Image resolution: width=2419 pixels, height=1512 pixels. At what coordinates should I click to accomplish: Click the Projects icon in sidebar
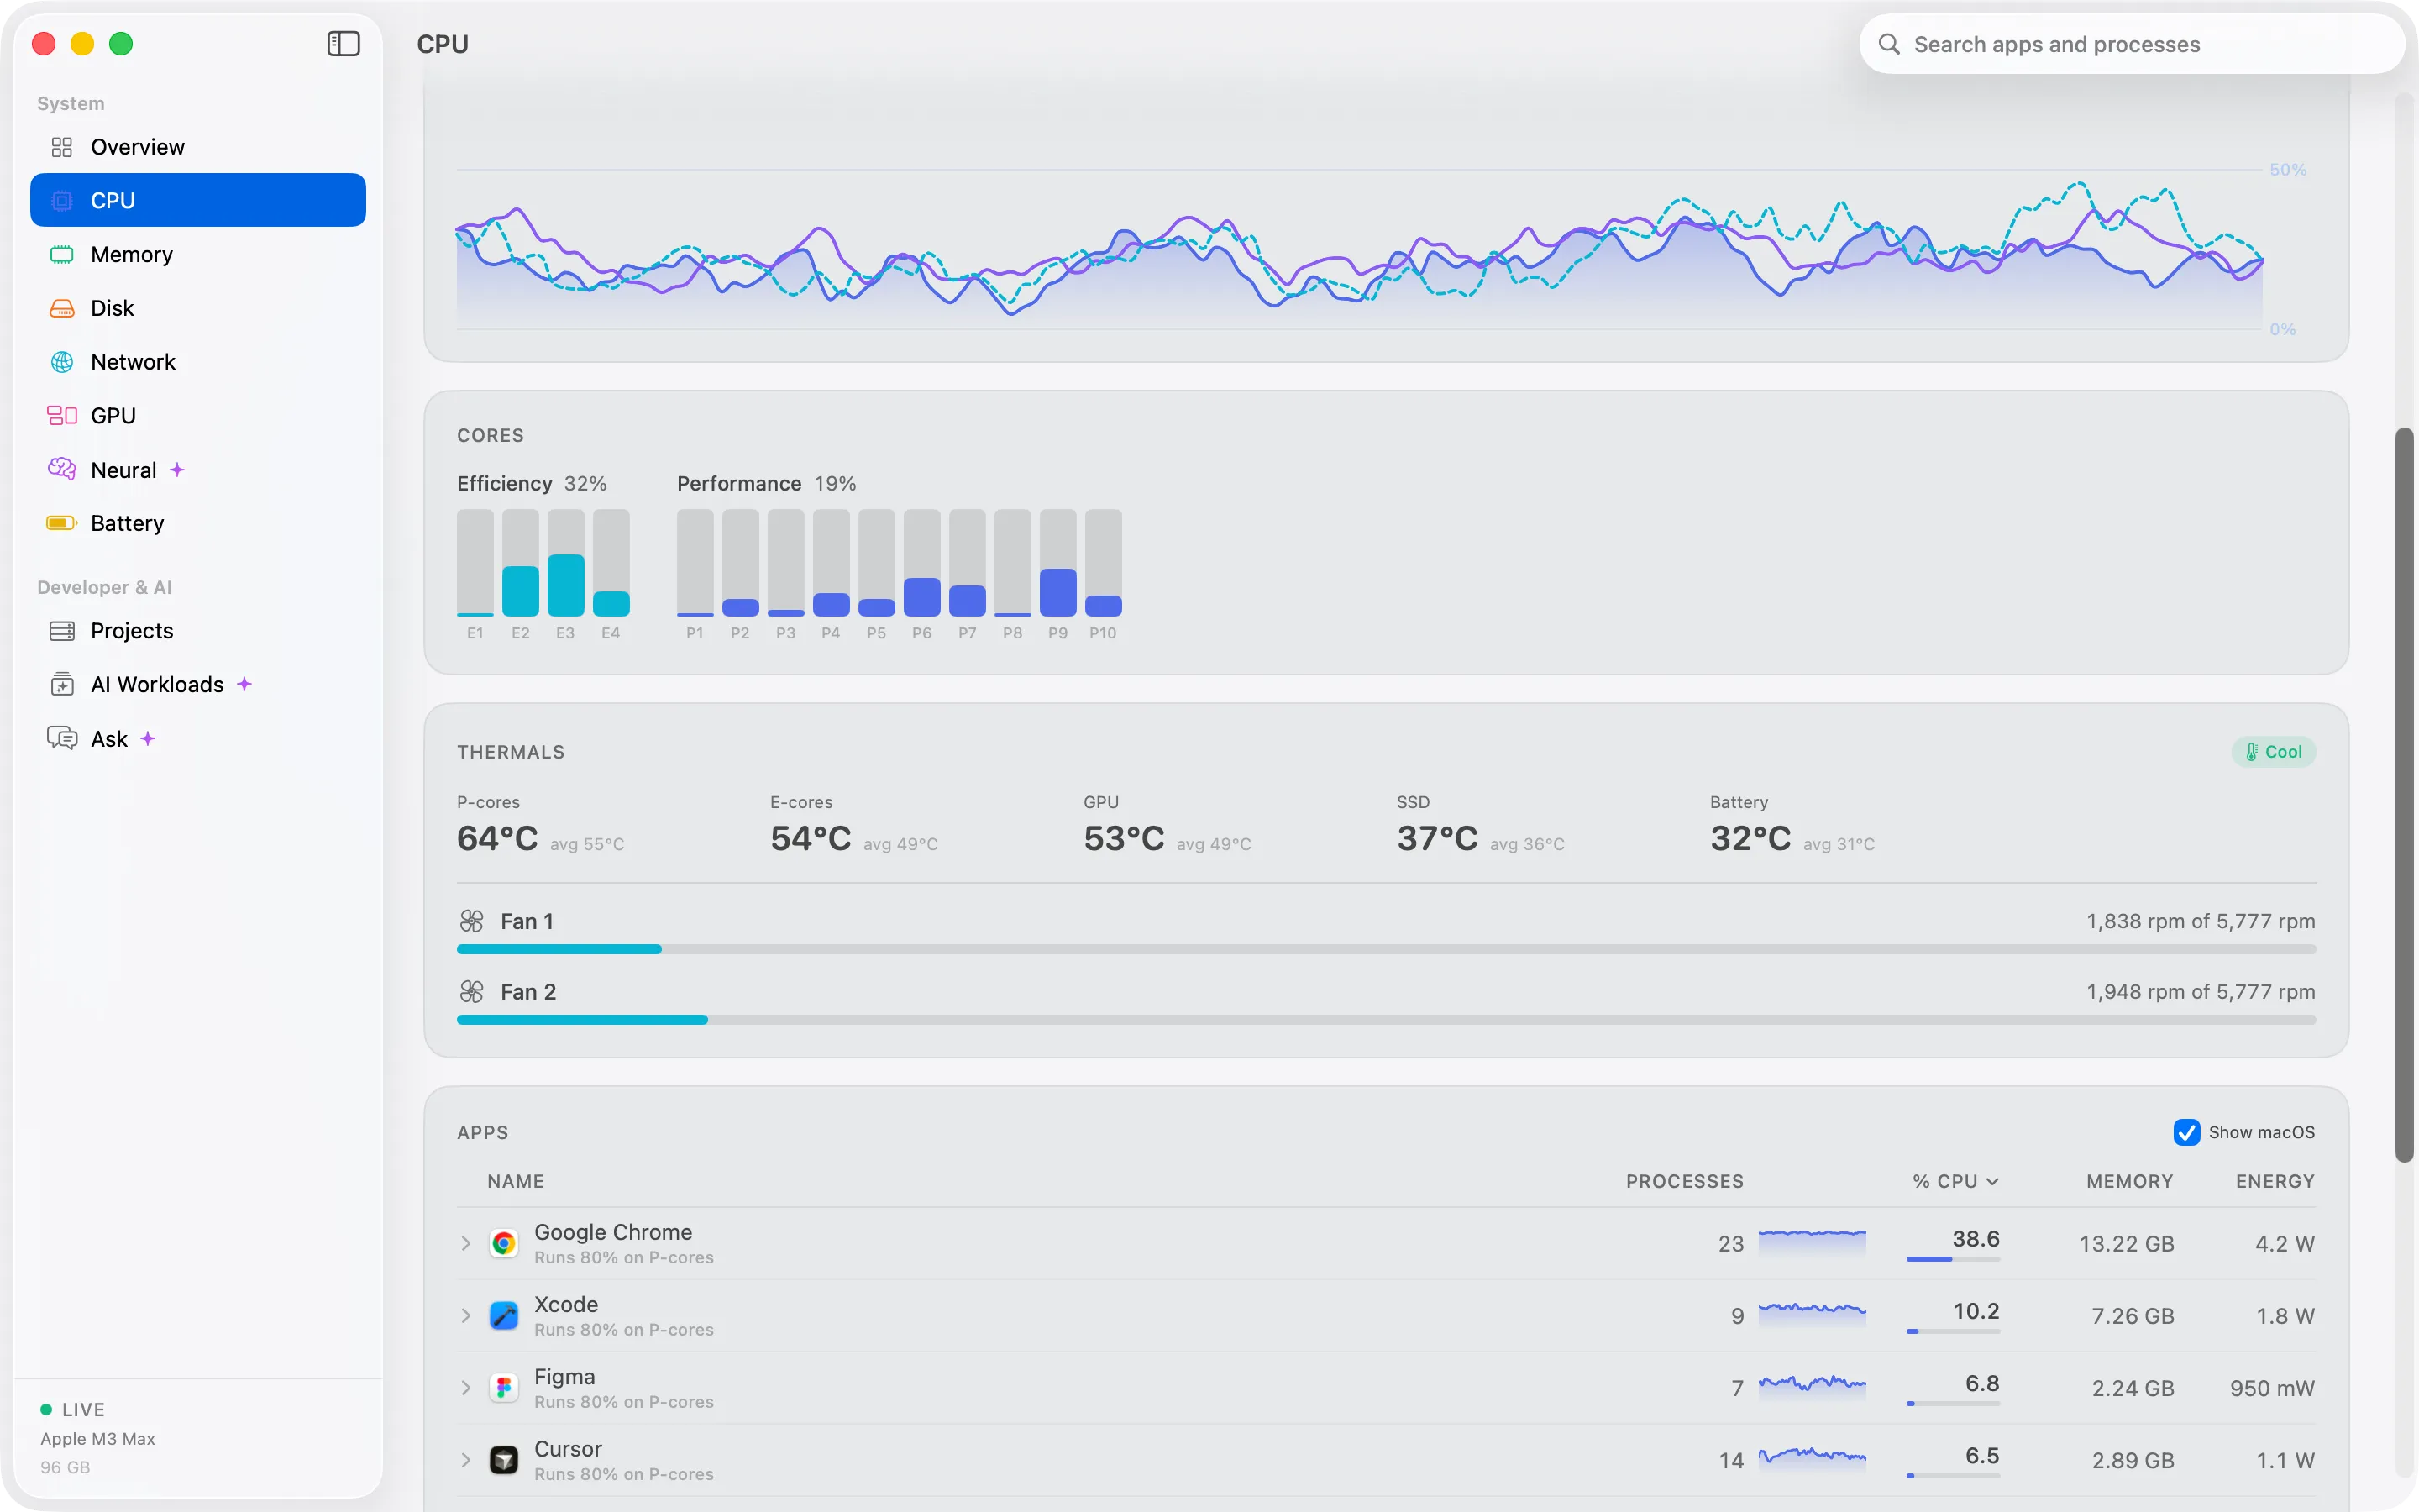[x=62, y=631]
